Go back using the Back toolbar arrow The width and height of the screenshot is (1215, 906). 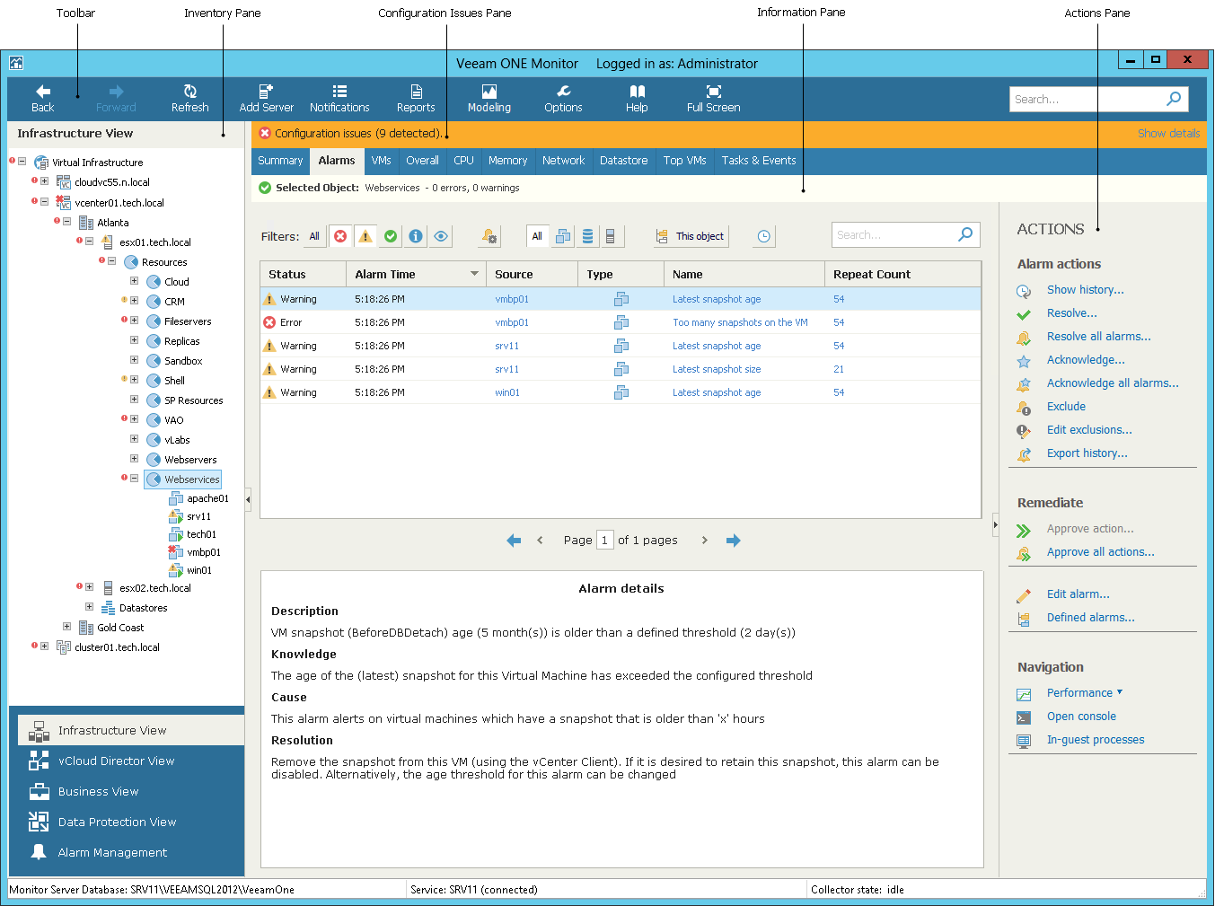[x=42, y=99]
